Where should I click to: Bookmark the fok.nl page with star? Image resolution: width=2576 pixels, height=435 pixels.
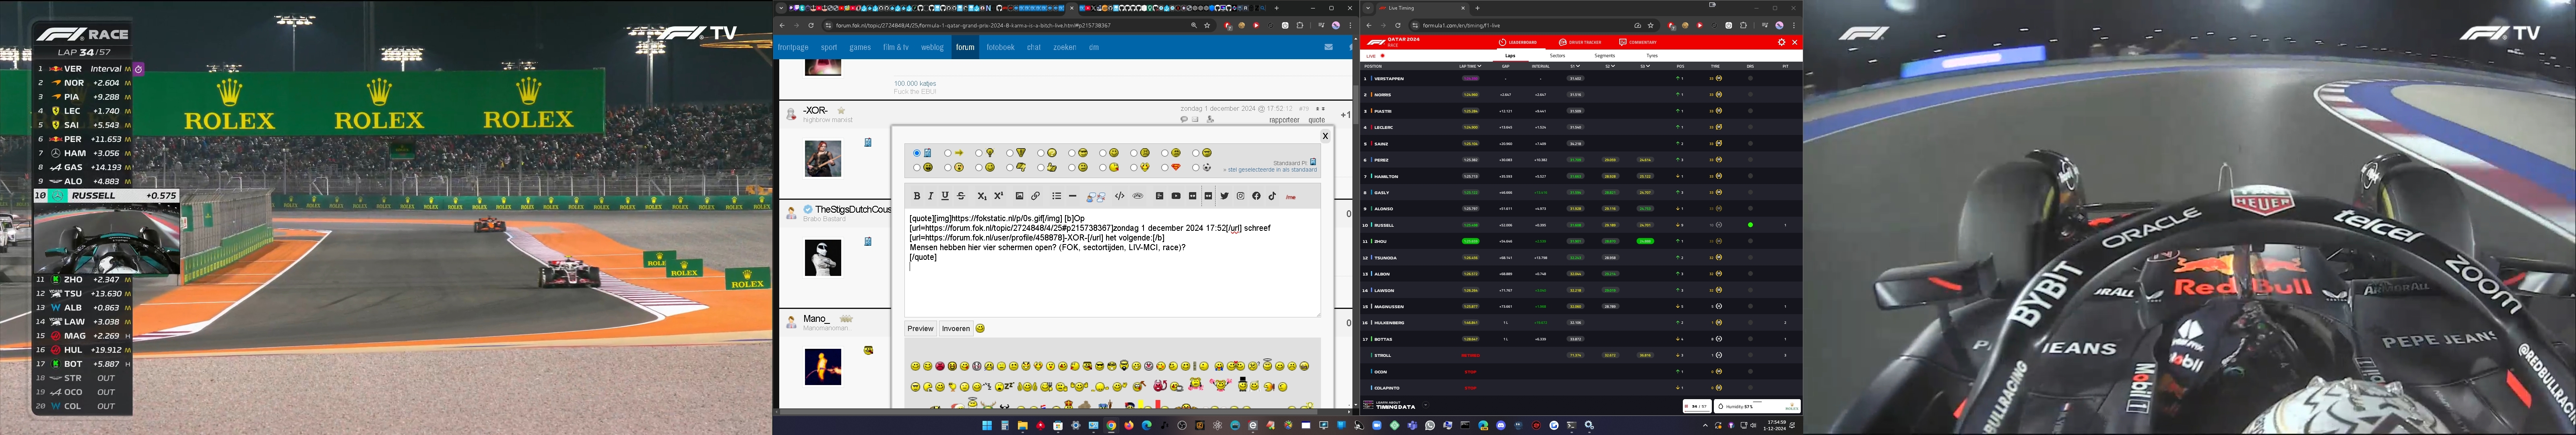pyautogui.click(x=1207, y=25)
